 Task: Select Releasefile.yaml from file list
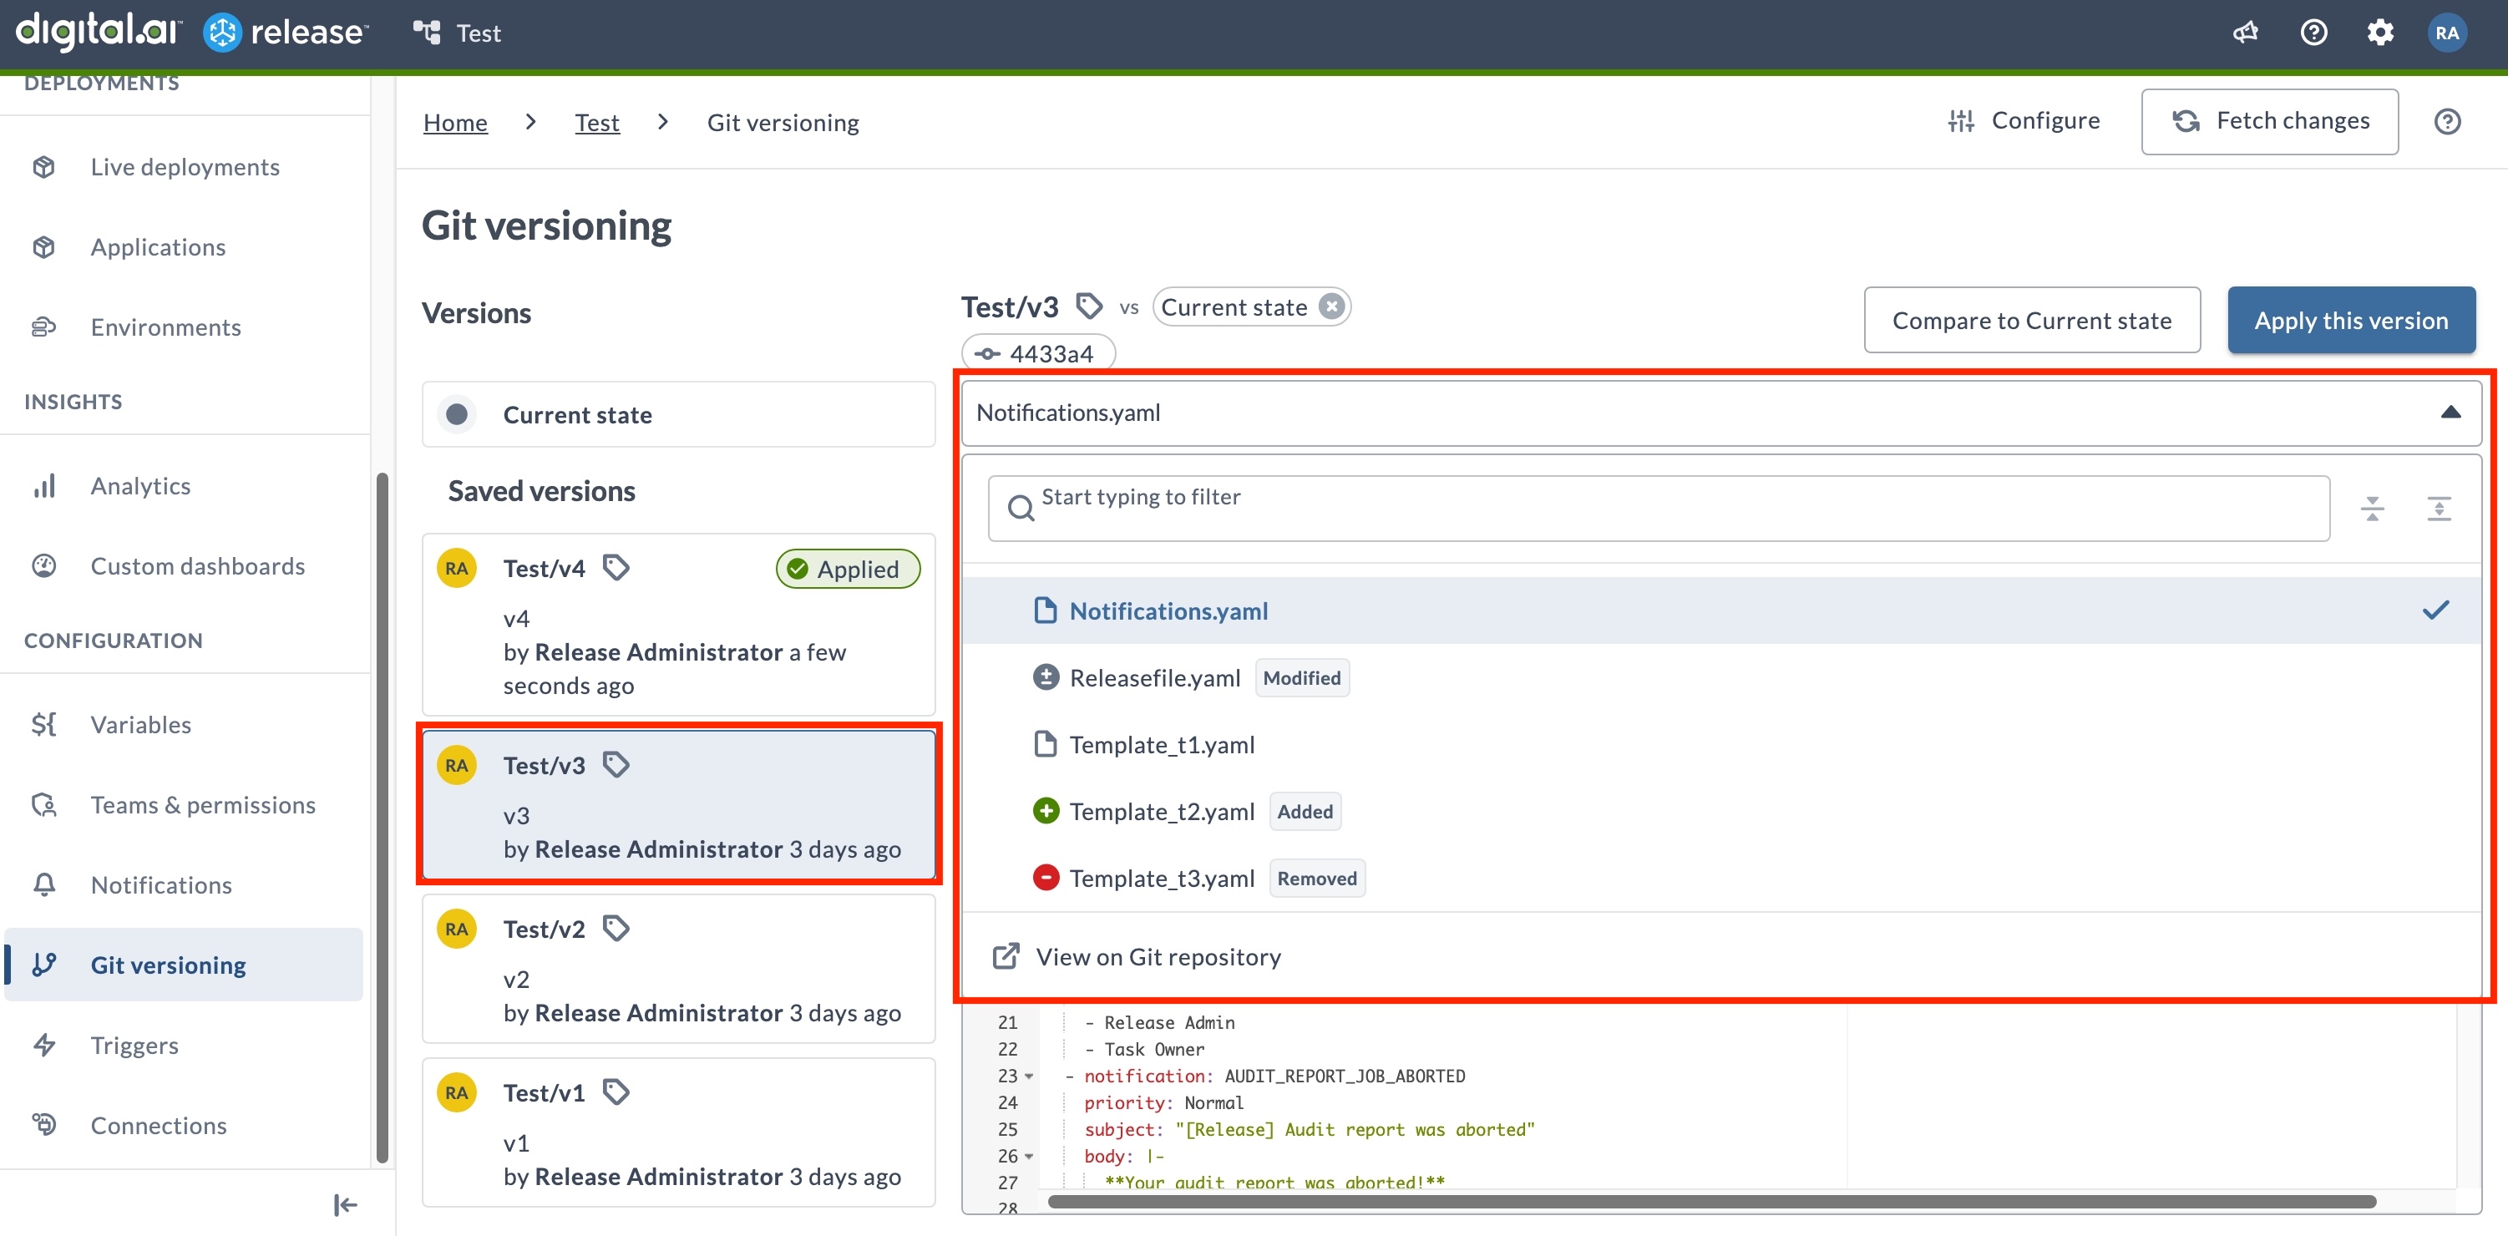coord(1153,677)
